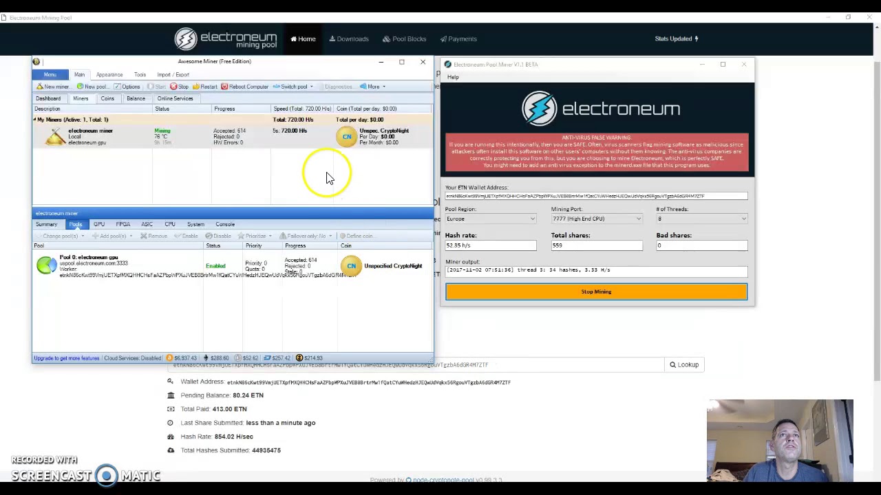
Task: Open the Mining Port dropdown
Action: tap(596, 219)
